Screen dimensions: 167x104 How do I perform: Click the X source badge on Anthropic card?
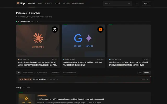click(55, 29)
